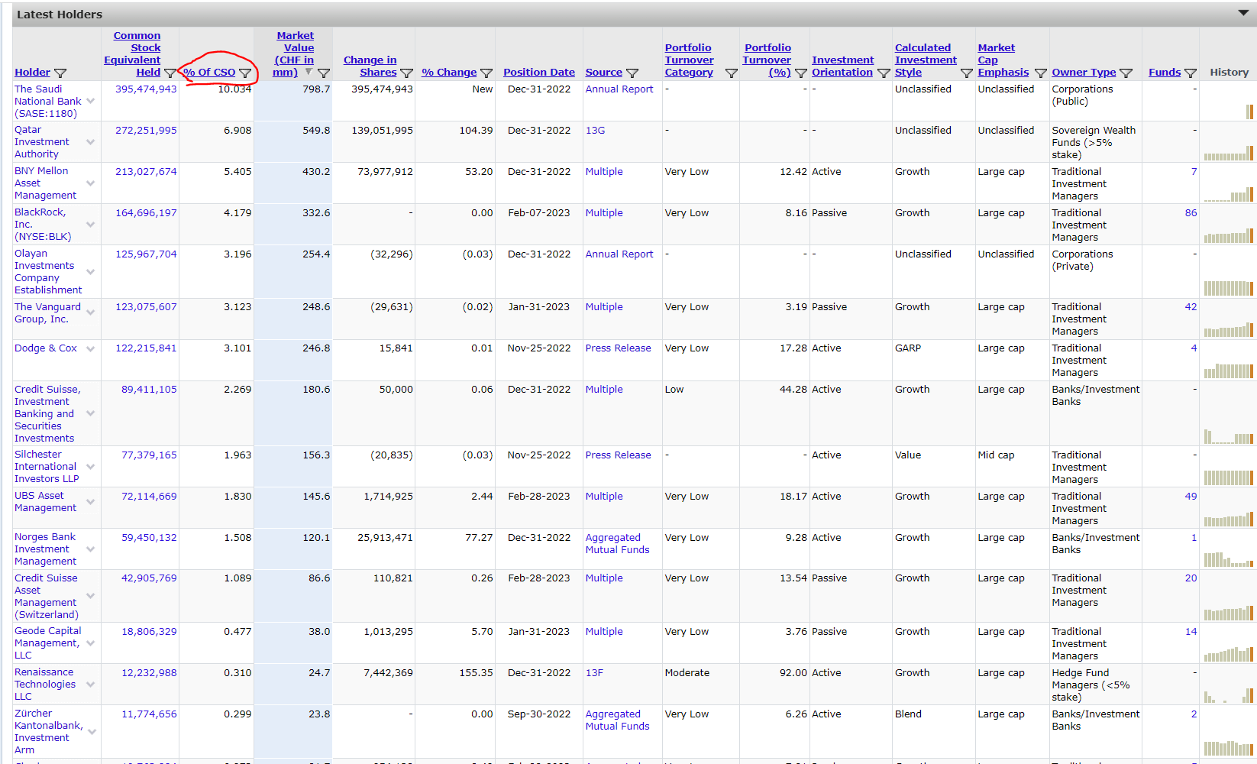
Task: Open the Renaissance Technologies LLC dropdown arrow
Action: (91, 685)
